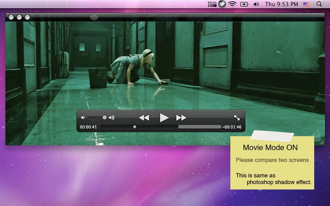Zoom the movie player window
Image resolution: width=330 pixels, height=206 pixels.
pyautogui.click(x=27, y=17)
